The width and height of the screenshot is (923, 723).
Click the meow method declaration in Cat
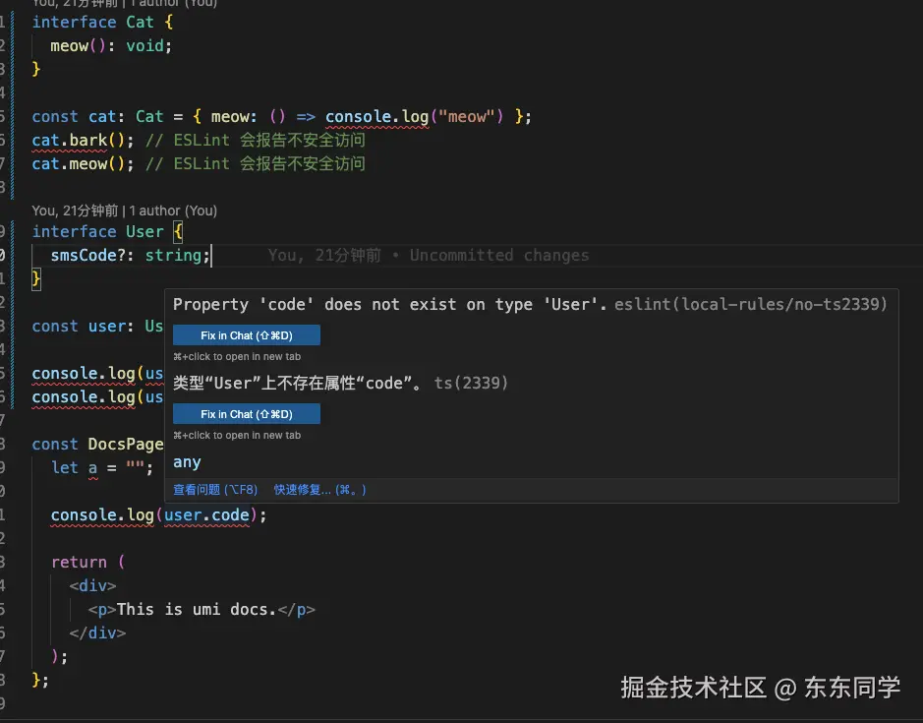[70, 45]
